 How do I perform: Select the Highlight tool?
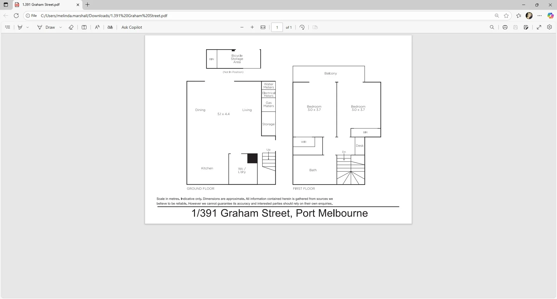pyautogui.click(x=19, y=27)
